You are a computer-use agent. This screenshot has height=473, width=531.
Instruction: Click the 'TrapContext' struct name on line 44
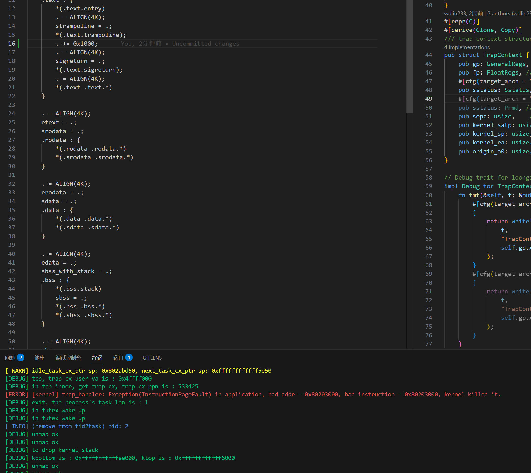pyautogui.click(x=502, y=55)
